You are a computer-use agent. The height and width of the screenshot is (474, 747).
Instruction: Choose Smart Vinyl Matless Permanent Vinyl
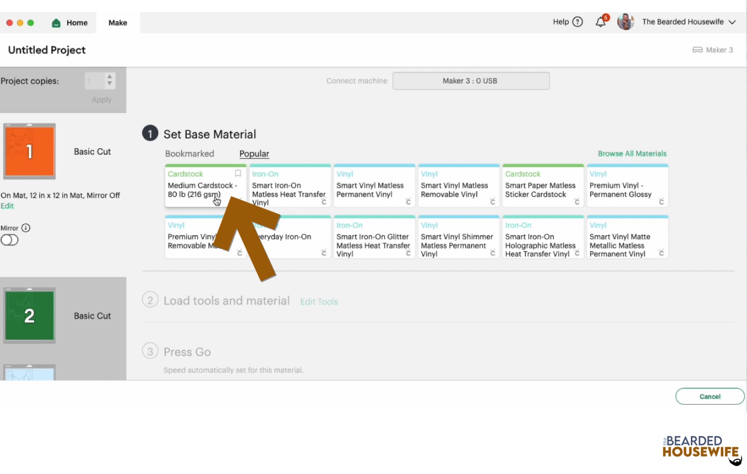click(x=374, y=185)
